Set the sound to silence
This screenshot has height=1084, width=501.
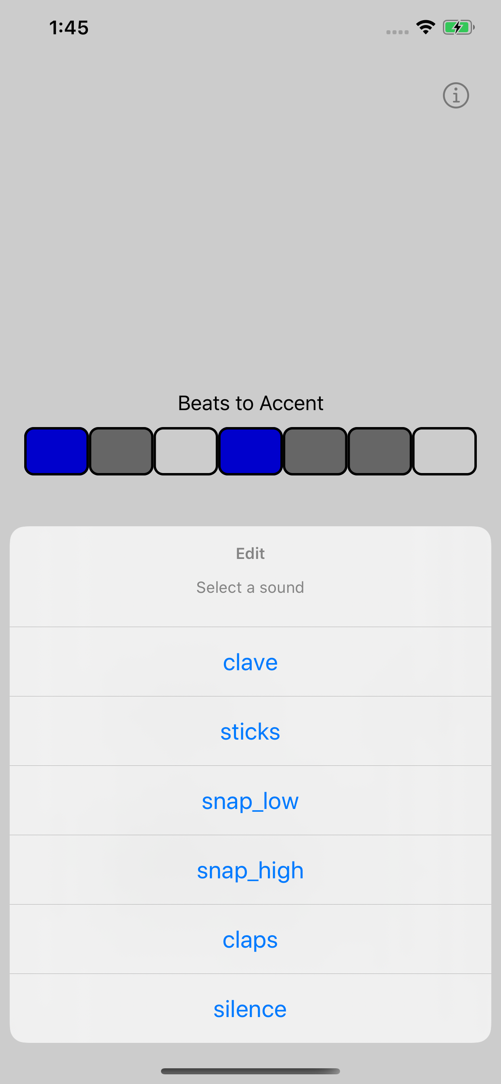pyautogui.click(x=250, y=1009)
